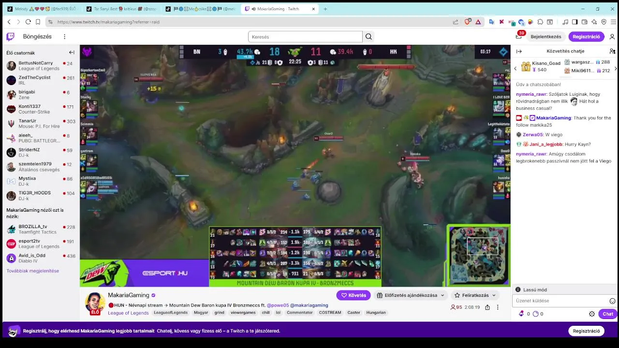Click the Bejelentkezés login button

(546, 37)
